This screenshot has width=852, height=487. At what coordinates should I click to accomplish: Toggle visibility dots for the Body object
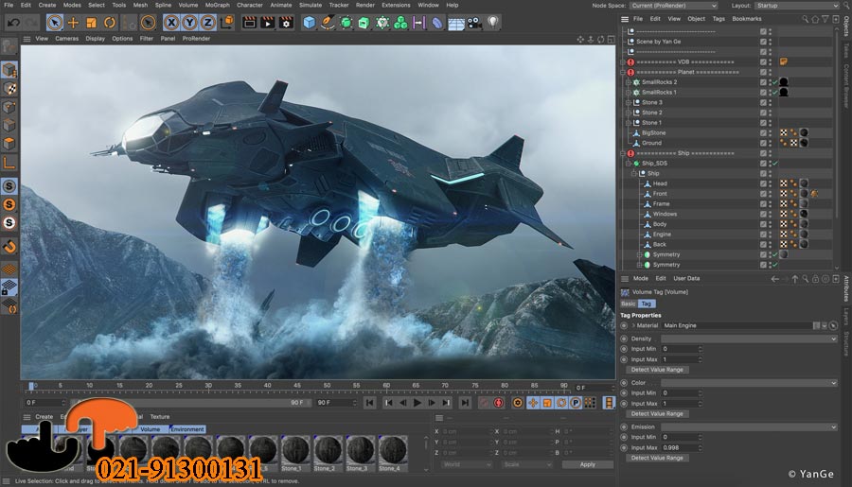click(x=770, y=224)
